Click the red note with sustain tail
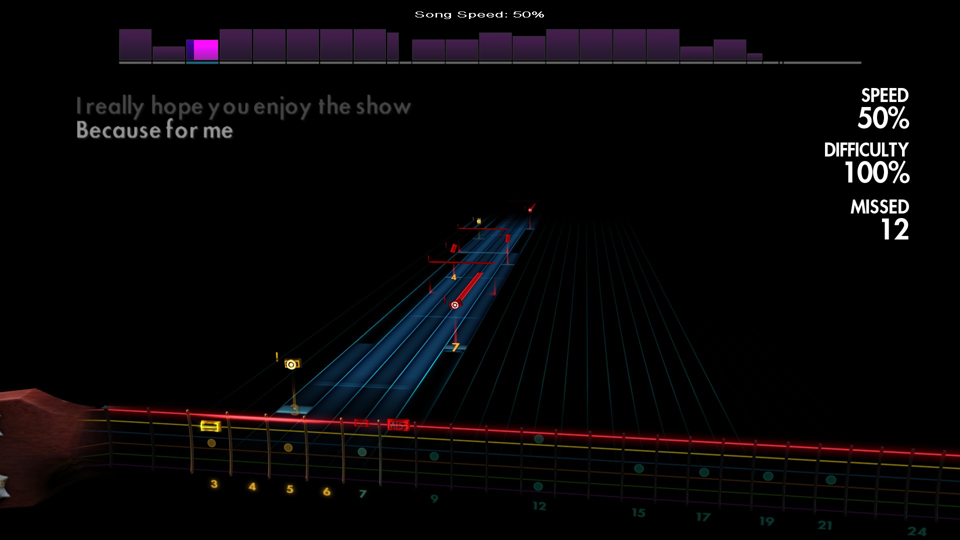 [454, 304]
